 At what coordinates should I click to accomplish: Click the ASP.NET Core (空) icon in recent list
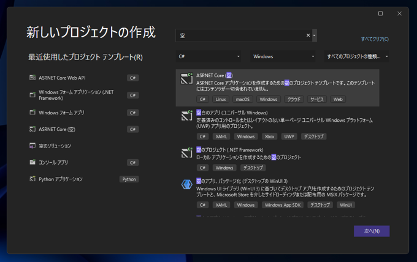(33, 129)
